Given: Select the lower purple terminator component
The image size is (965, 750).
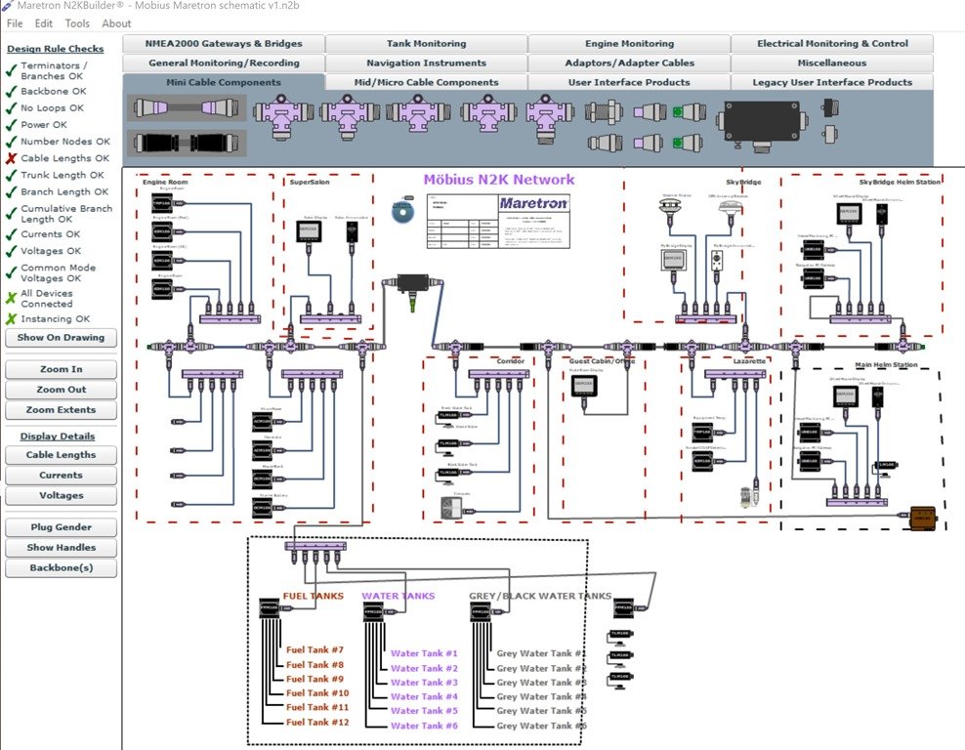Looking at the screenshot, I should [x=650, y=144].
